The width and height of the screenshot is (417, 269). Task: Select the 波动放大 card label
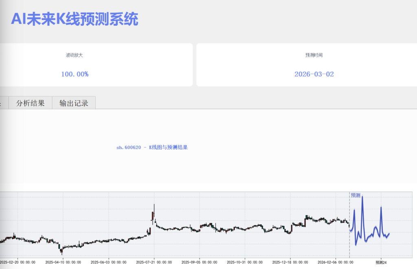(x=75, y=55)
